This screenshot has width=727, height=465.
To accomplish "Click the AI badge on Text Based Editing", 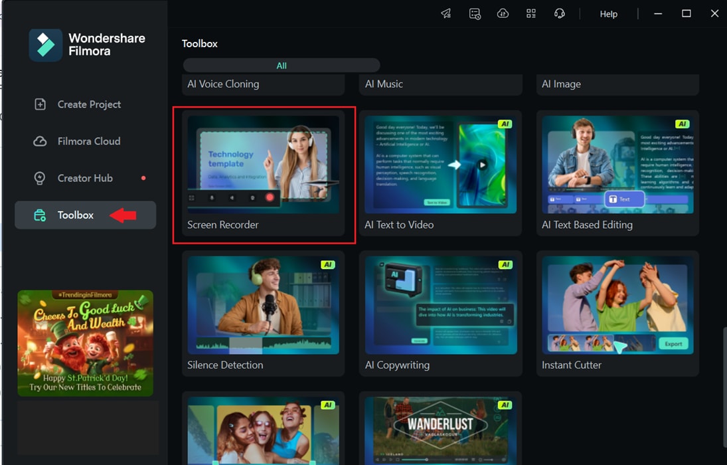I will tap(682, 124).
